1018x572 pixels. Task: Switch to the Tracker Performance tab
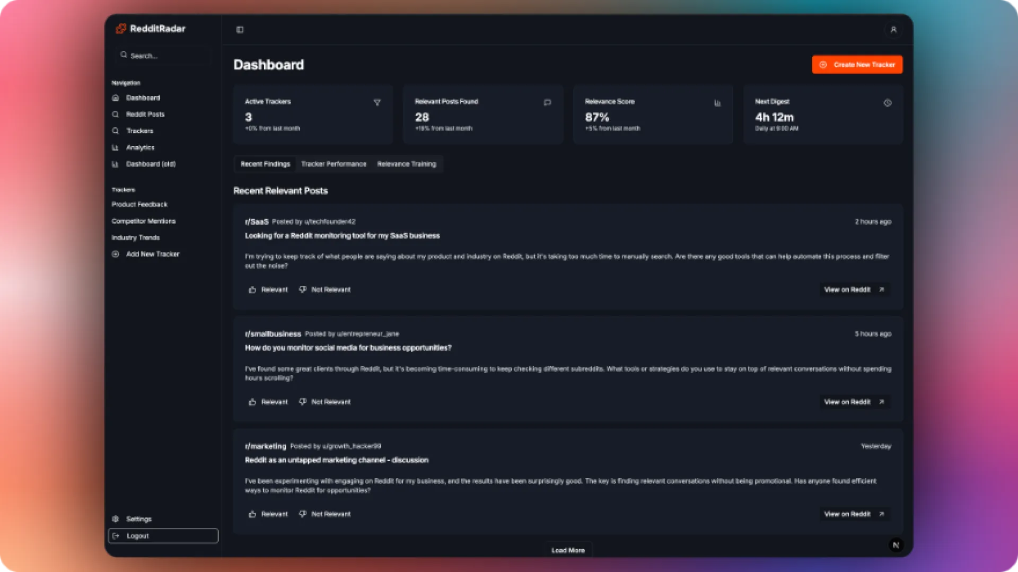pos(334,164)
